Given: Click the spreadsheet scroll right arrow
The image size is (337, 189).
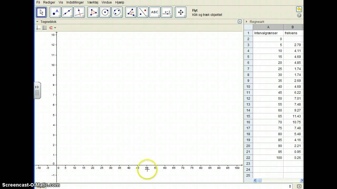Looking at the screenshot, I should pyautogui.click(x=302, y=180).
